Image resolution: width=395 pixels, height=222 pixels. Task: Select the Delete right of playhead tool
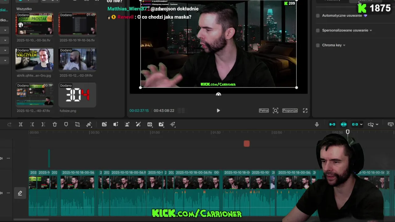point(43,124)
